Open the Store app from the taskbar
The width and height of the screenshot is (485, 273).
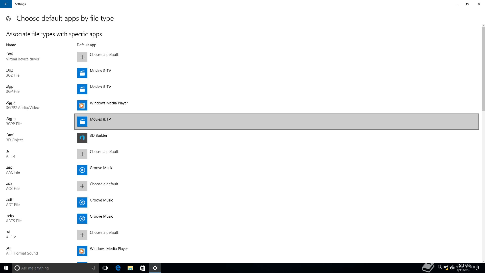[x=142, y=268]
